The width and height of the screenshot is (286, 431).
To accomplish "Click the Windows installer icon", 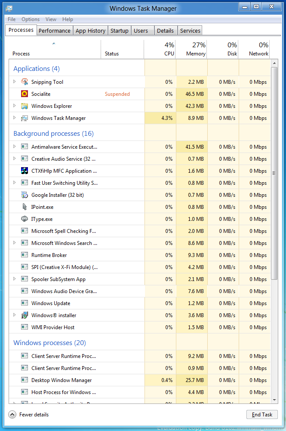I will click(25, 315).
